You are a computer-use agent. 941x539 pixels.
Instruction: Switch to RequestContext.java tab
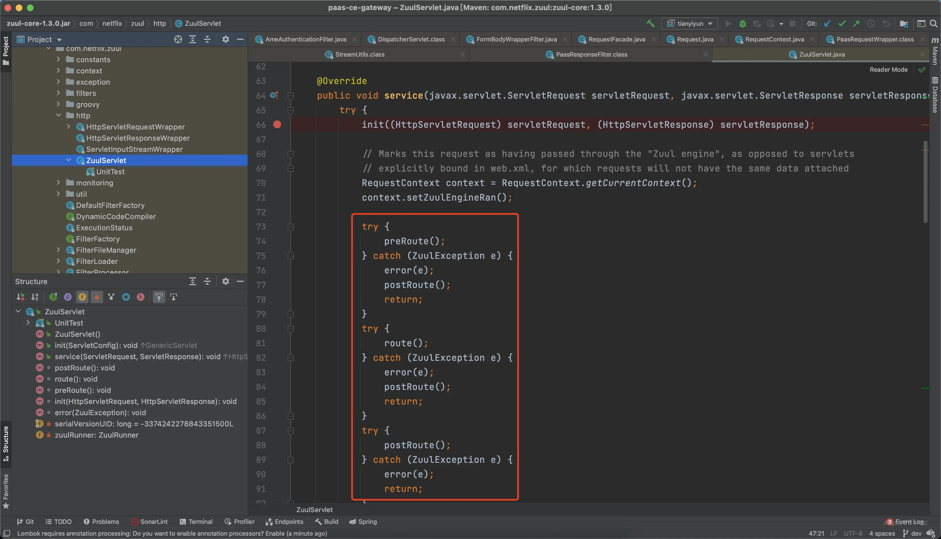[x=774, y=39]
